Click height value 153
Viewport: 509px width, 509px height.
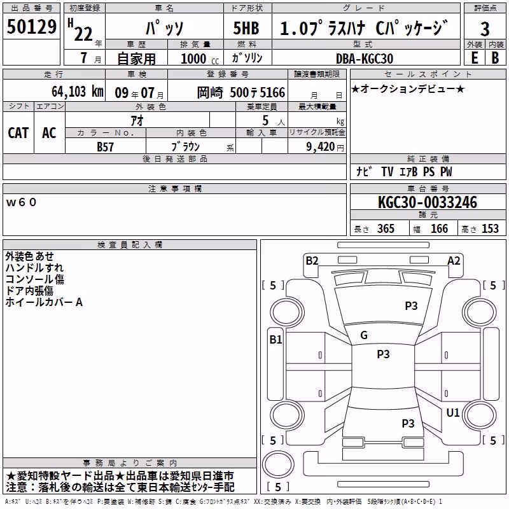[490, 229]
